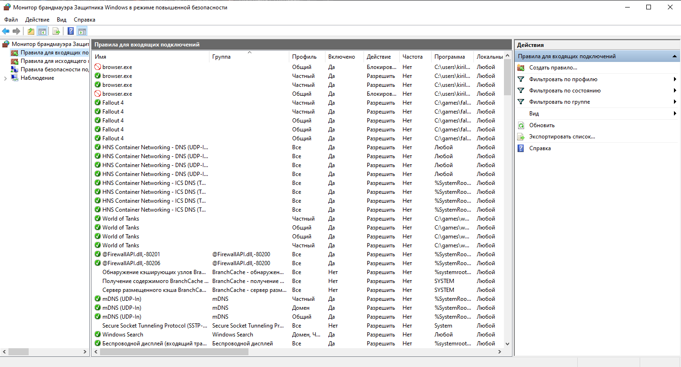Sort rules by the Профиль column header
681x367 pixels.
pyautogui.click(x=304, y=57)
